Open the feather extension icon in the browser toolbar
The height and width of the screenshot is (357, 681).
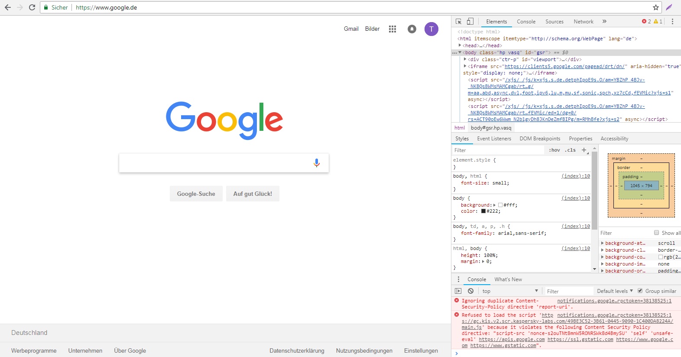(x=669, y=7)
